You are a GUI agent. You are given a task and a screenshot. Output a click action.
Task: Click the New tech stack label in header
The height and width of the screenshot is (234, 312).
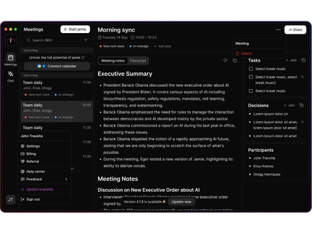click(x=112, y=46)
